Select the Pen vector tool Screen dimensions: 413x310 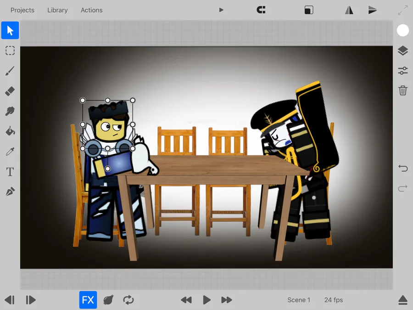10,192
